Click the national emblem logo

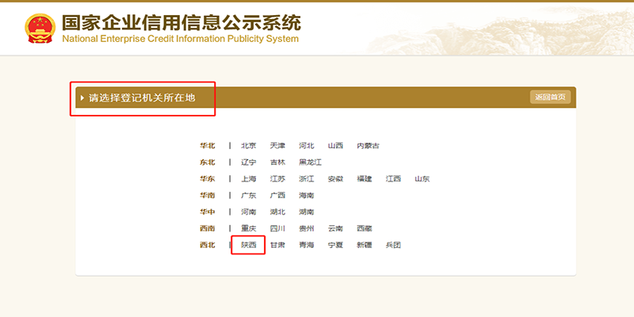click(40, 28)
